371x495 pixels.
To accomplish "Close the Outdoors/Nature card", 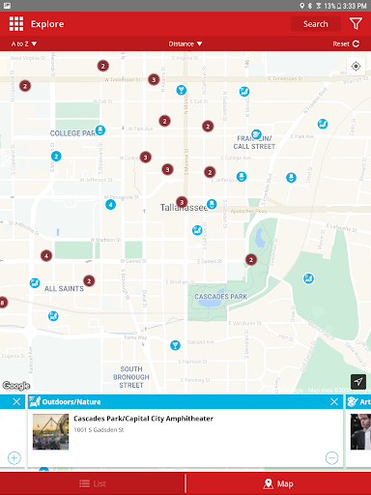I will click(x=334, y=401).
